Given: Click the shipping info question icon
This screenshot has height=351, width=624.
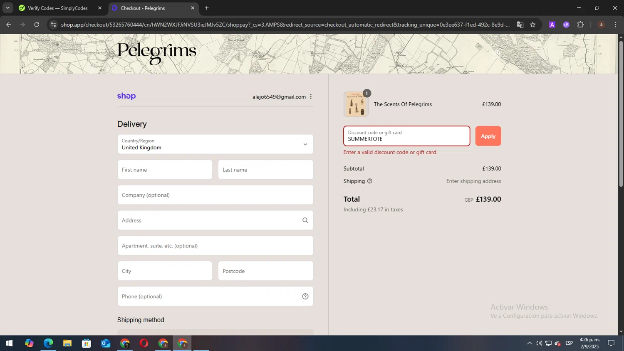Looking at the screenshot, I should pyautogui.click(x=369, y=181).
